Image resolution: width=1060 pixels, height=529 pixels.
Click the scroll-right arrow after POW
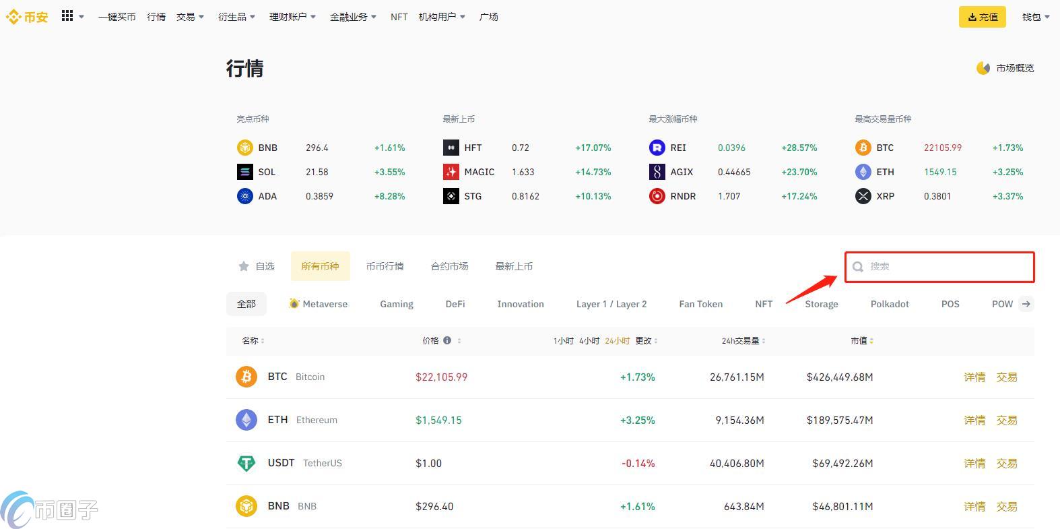[x=1026, y=304]
